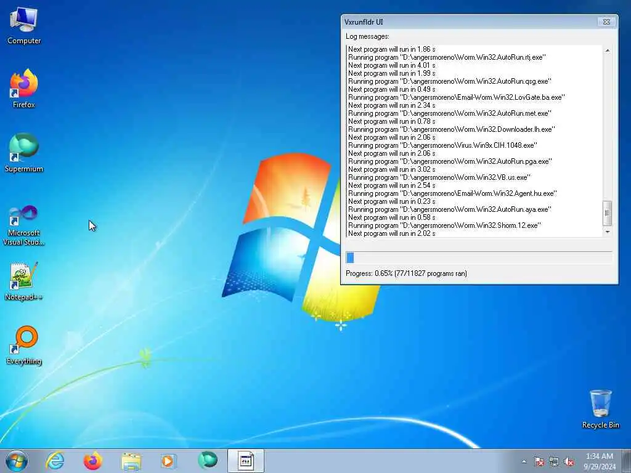Click the 'Next program will run in 1.99 s' line
Image resolution: width=631 pixels, height=473 pixels.
pyautogui.click(x=391, y=73)
